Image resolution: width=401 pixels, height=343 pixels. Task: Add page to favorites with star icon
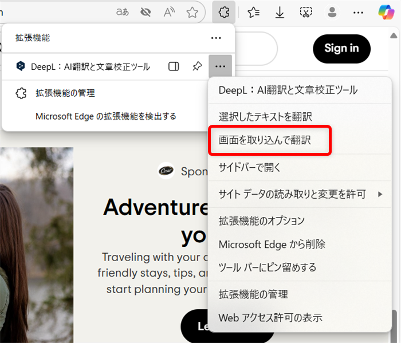click(x=192, y=12)
